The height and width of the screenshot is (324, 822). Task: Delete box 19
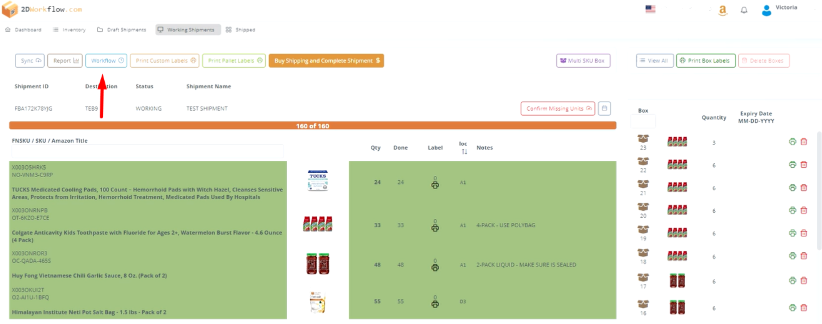tap(804, 233)
